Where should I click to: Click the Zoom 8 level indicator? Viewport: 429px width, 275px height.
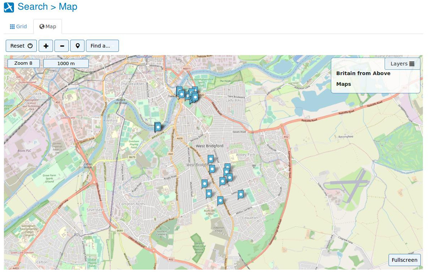(23, 63)
